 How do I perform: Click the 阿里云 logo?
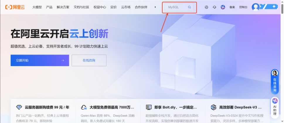15,7
